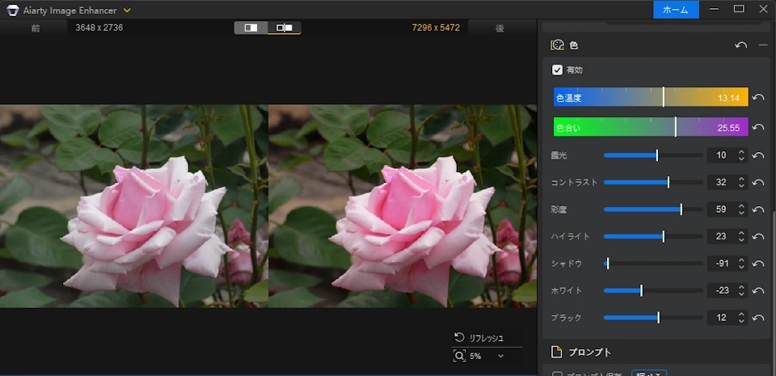Viewport: 776px width, 376px height.
Task: Click the リフレッシュ refresh button
Action: [x=479, y=338]
